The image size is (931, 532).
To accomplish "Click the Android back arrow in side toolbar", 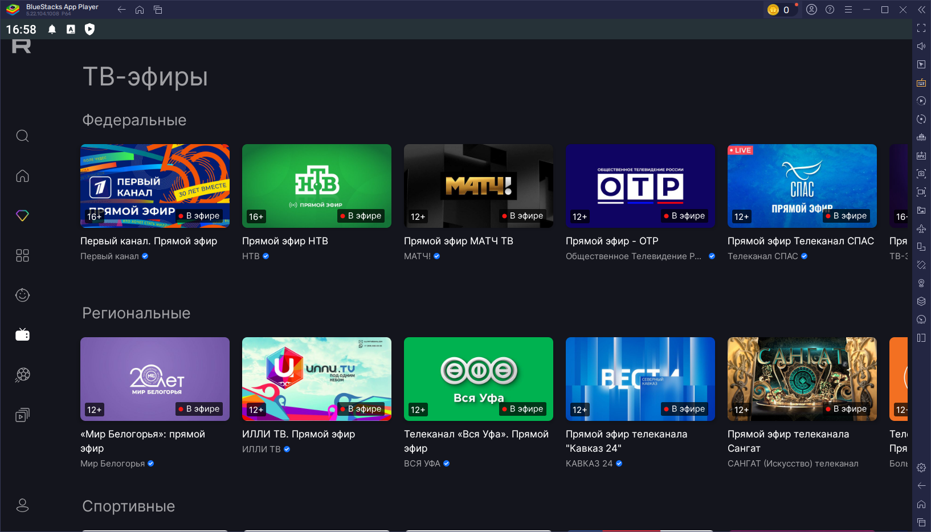I will click(x=921, y=486).
